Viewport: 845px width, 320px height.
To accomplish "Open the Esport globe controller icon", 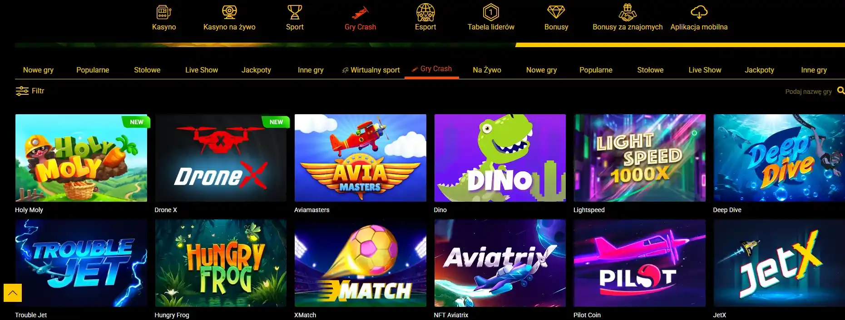I will pyautogui.click(x=425, y=12).
